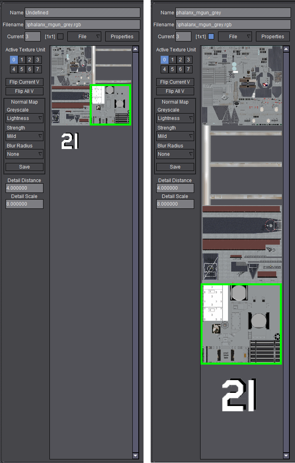
Task: Click Flip Current V in left panel
Action: 24,82
